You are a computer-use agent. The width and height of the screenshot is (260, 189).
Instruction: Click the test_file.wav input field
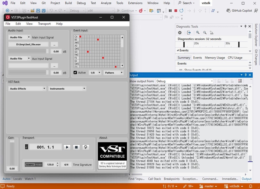click(x=28, y=44)
